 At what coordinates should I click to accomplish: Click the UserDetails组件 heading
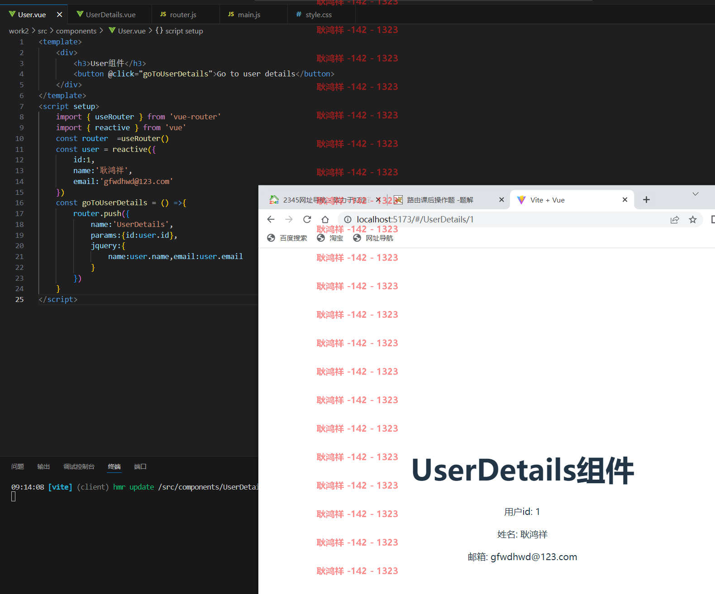click(522, 470)
